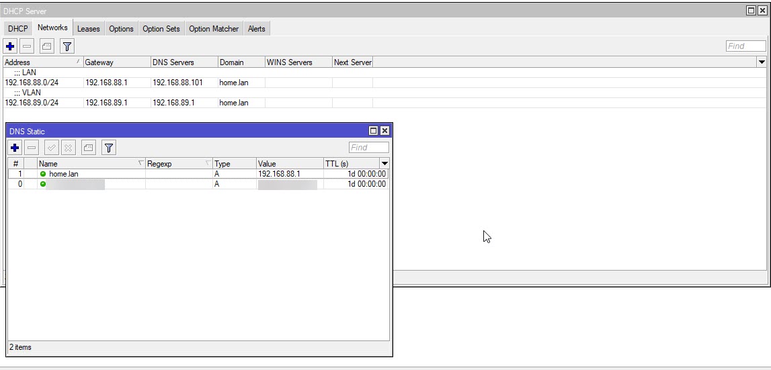771x370 pixels.
Task: Click the Find field in DHCP Server
Action: click(x=746, y=46)
